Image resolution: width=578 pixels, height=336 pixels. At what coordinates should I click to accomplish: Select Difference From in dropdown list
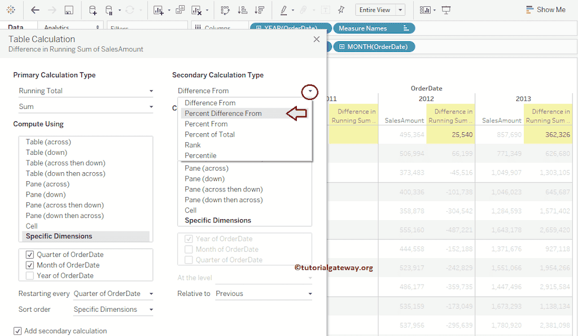pos(245,103)
